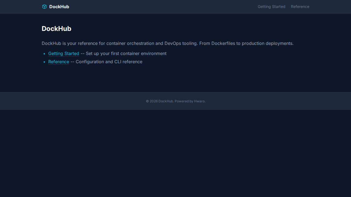Click the bullet point before Reference
Image resolution: width=351 pixels, height=197 pixels.
pos(44,62)
